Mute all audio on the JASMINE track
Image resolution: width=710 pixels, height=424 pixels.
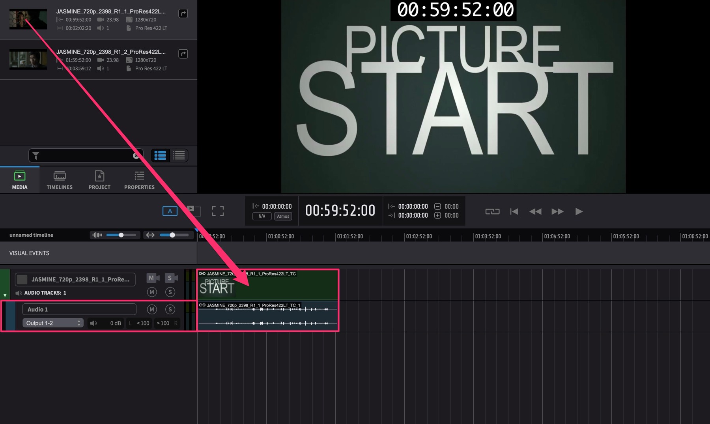click(152, 292)
